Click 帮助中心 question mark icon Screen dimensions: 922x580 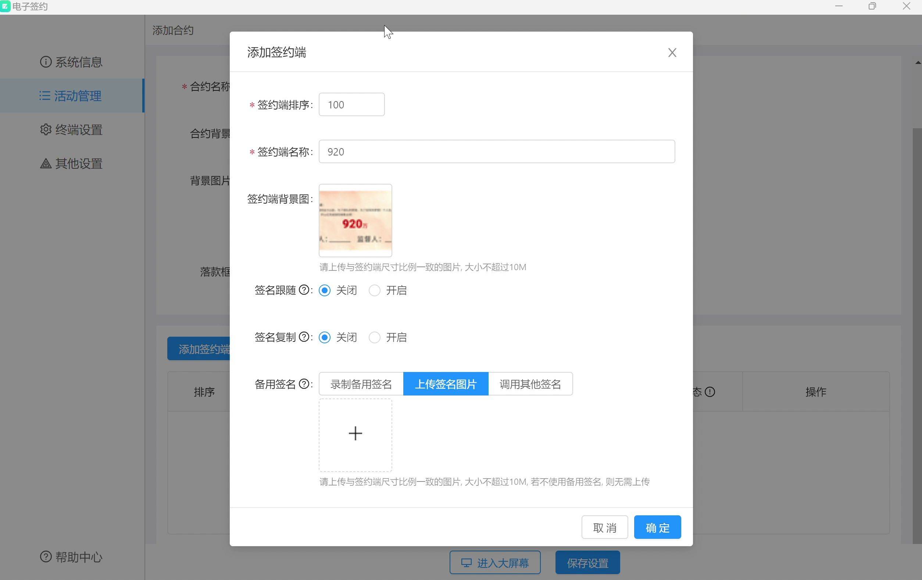click(46, 556)
